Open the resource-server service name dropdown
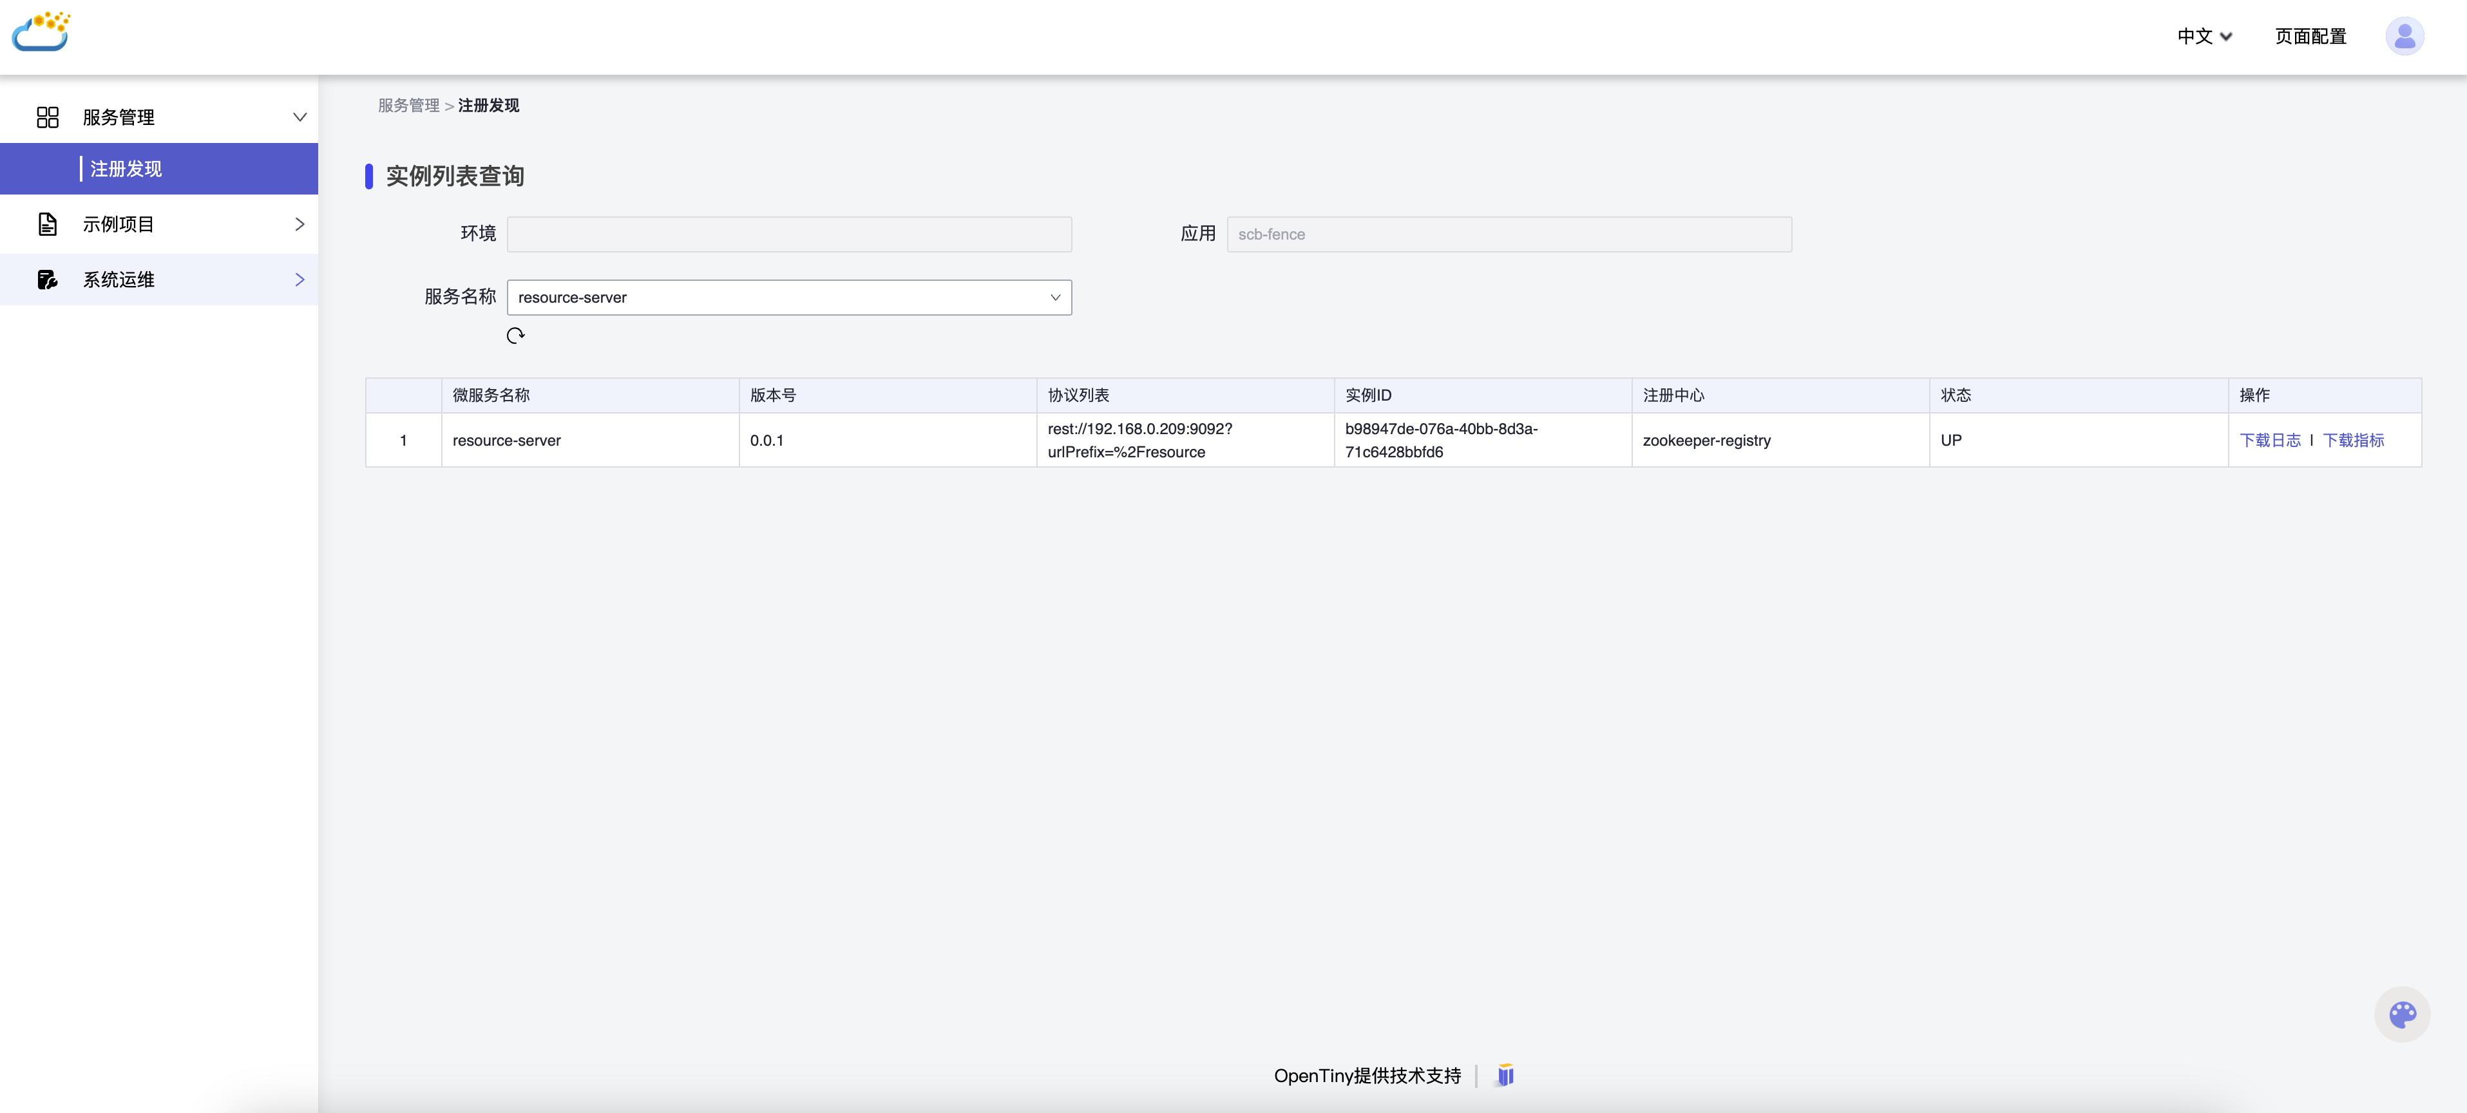Viewport: 2467px width, 1113px height. pos(788,298)
